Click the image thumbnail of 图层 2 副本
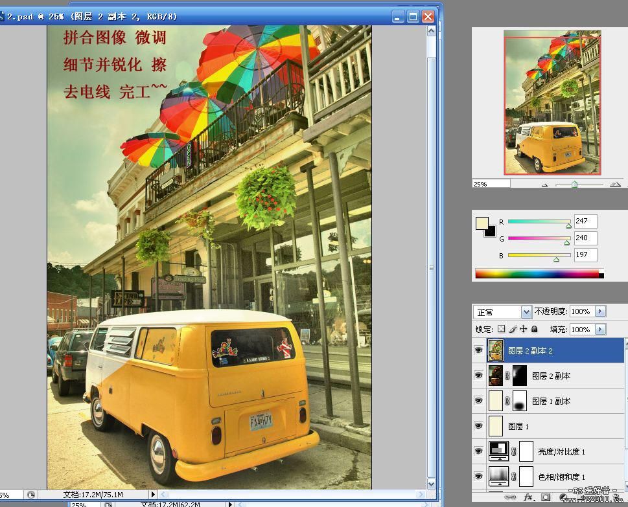This screenshot has width=628, height=507. point(495,376)
